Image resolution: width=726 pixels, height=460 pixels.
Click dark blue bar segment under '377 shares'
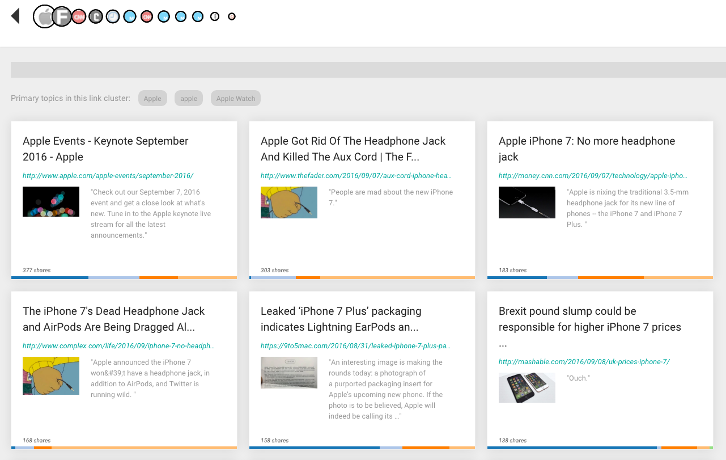click(50, 277)
